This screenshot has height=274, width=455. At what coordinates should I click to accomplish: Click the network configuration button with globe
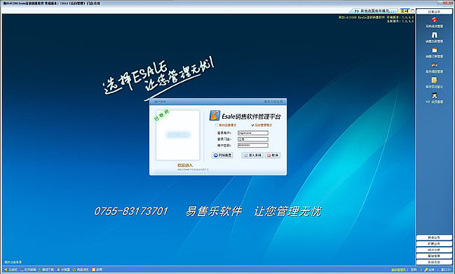point(222,155)
